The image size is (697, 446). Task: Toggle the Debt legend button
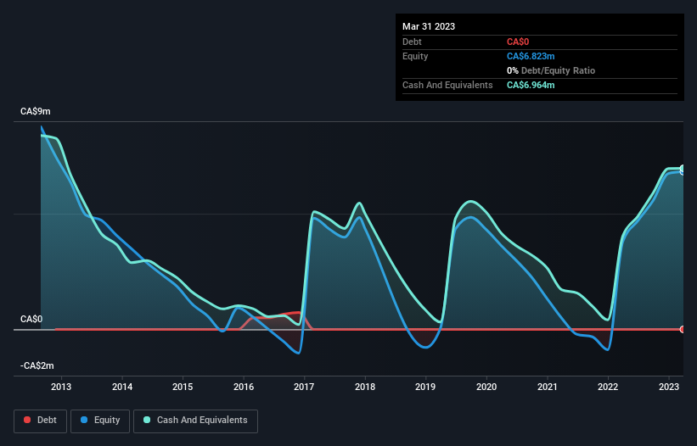[x=41, y=421]
